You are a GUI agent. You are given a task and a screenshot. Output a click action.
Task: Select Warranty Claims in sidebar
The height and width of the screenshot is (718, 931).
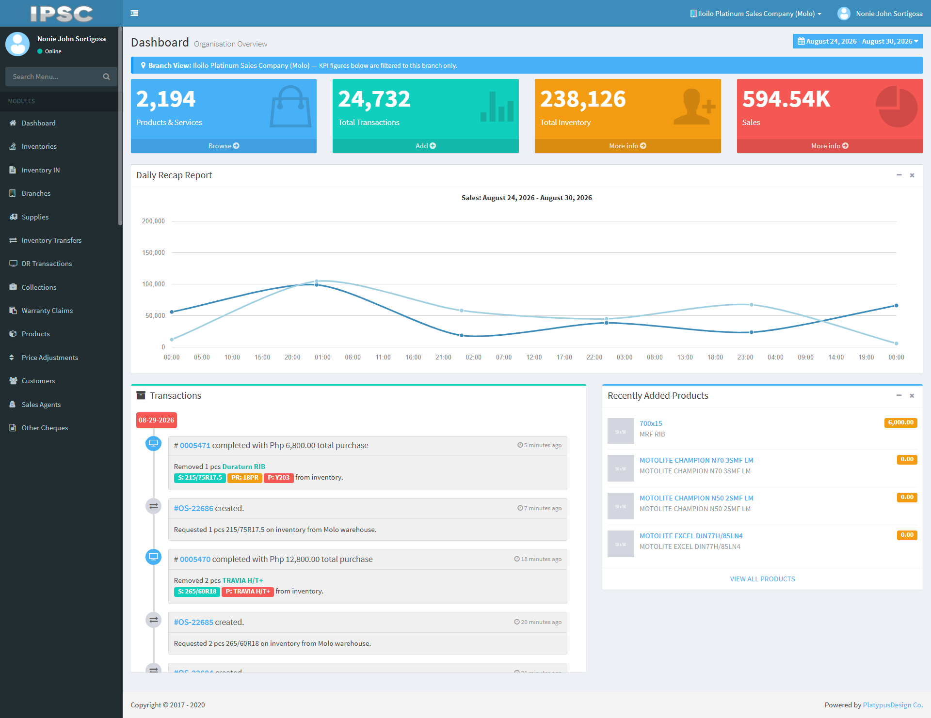(47, 311)
